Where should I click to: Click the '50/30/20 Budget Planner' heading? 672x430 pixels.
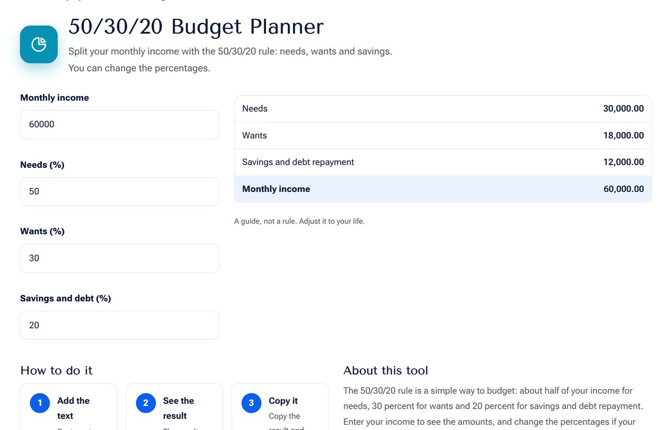(196, 27)
